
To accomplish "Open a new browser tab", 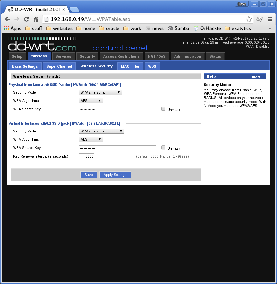I will [x=75, y=10].
